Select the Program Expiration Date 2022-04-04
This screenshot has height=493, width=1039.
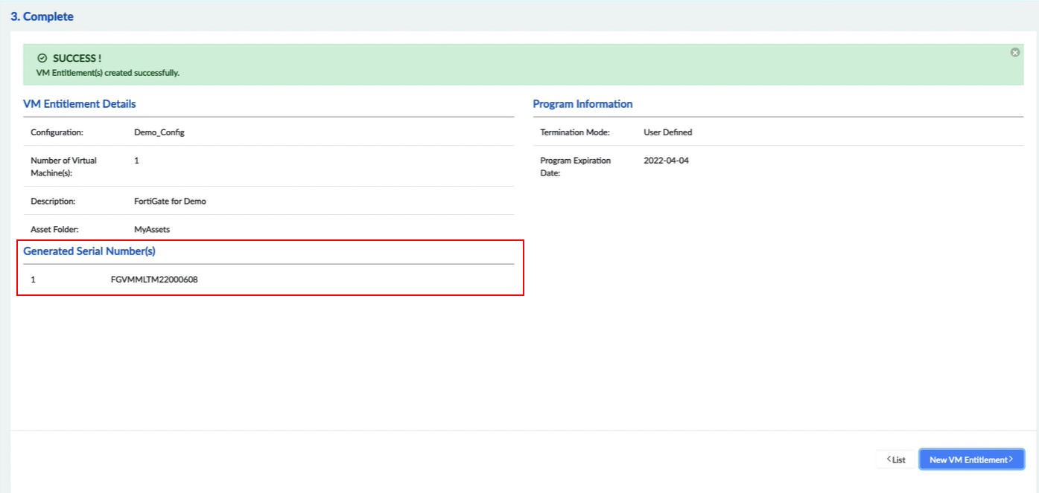[x=664, y=160]
